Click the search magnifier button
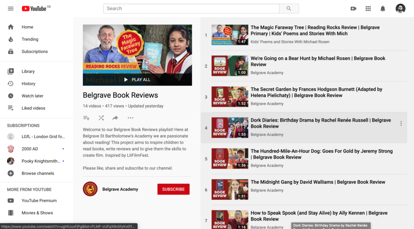The width and height of the screenshot is (414, 229). pos(289,8)
